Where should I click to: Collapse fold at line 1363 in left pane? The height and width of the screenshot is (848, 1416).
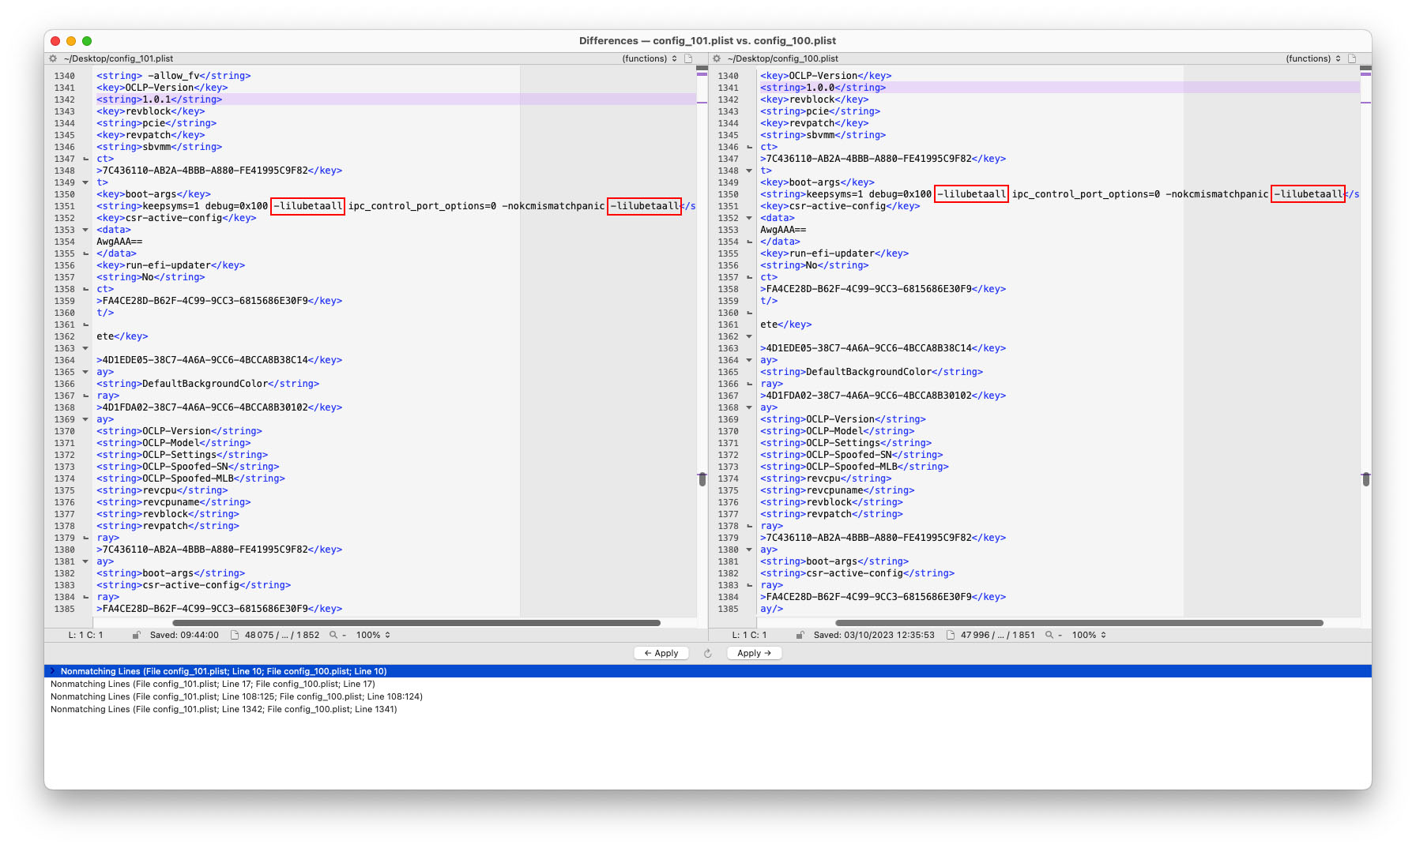point(85,348)
